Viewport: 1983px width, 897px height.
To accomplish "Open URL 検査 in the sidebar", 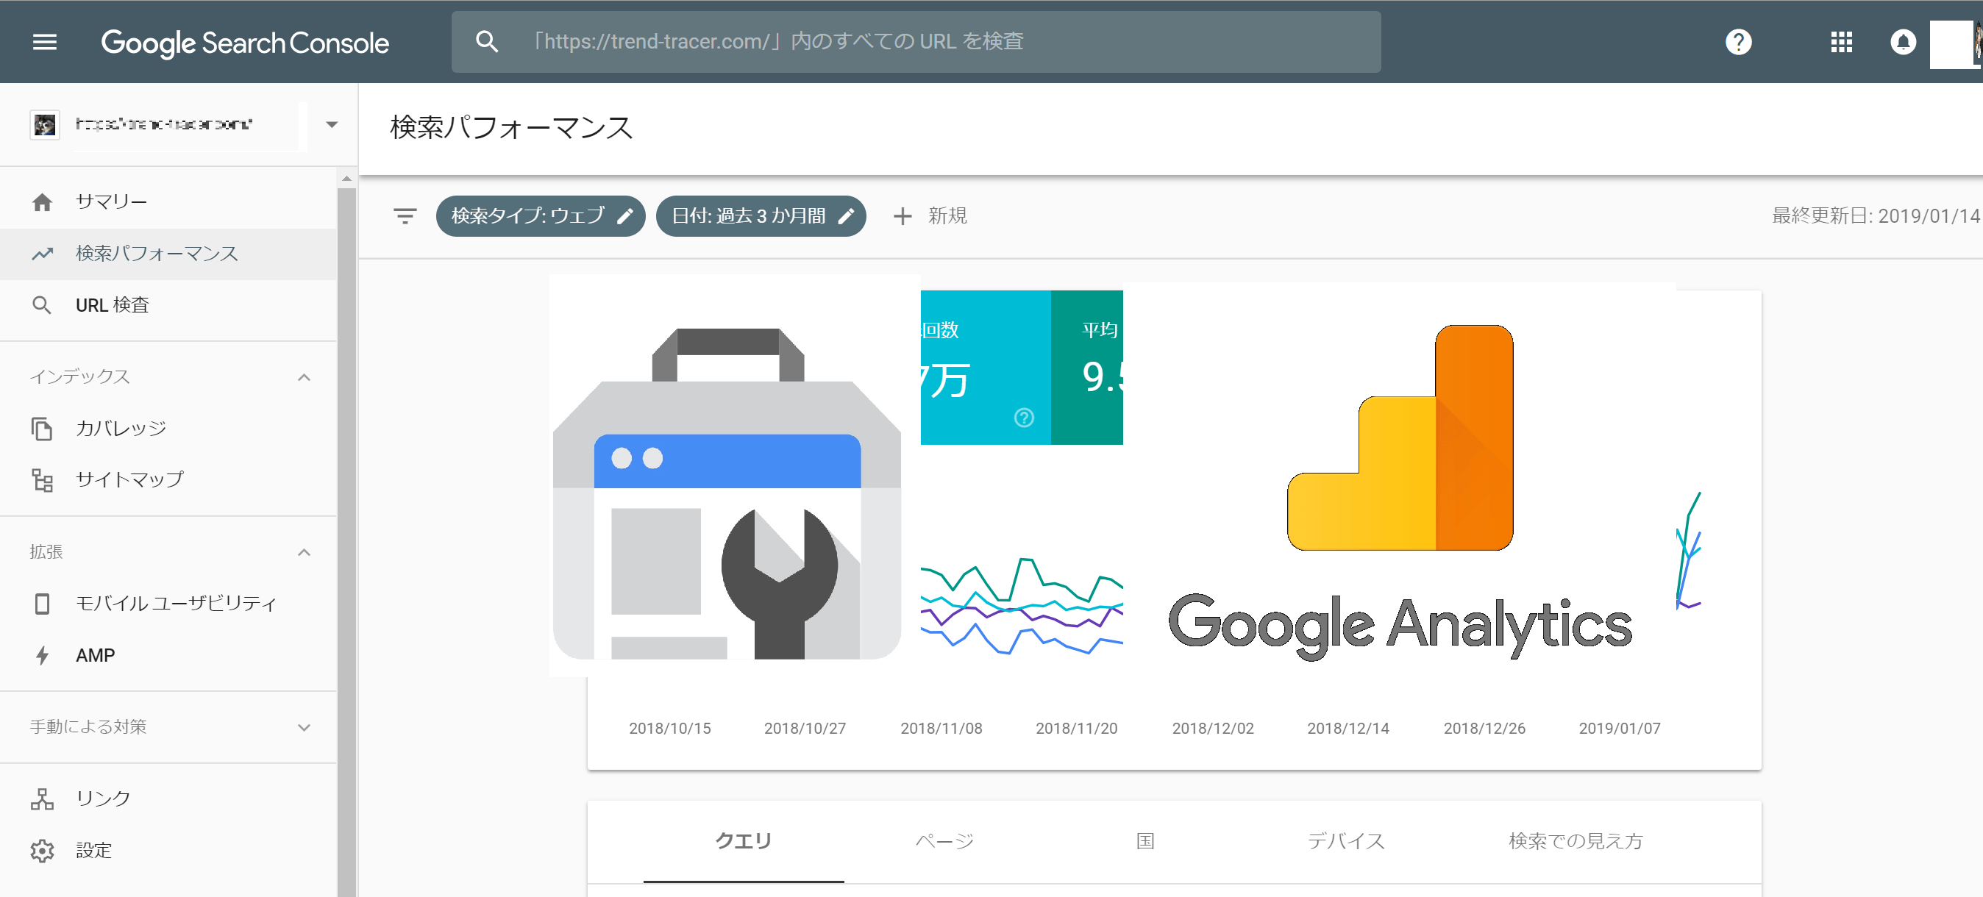I will click(x=168, y=304).
